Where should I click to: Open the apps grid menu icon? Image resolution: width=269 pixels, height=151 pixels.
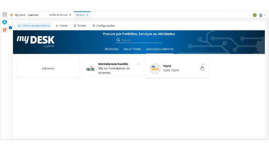click(x=5, y=14)
